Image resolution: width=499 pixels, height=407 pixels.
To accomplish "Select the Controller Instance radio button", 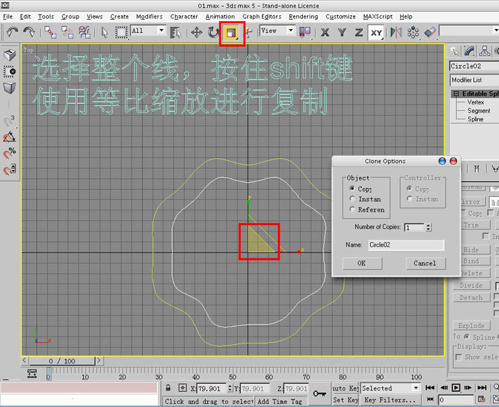I will [409, 199].
